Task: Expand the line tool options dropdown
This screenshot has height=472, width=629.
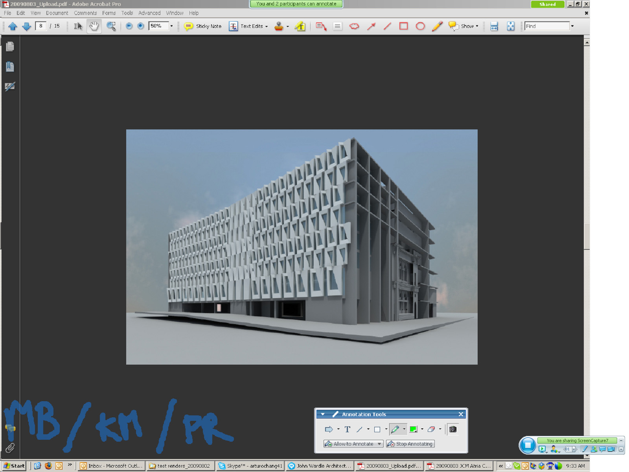Action: pyautogui.click(x=368, y=430)
